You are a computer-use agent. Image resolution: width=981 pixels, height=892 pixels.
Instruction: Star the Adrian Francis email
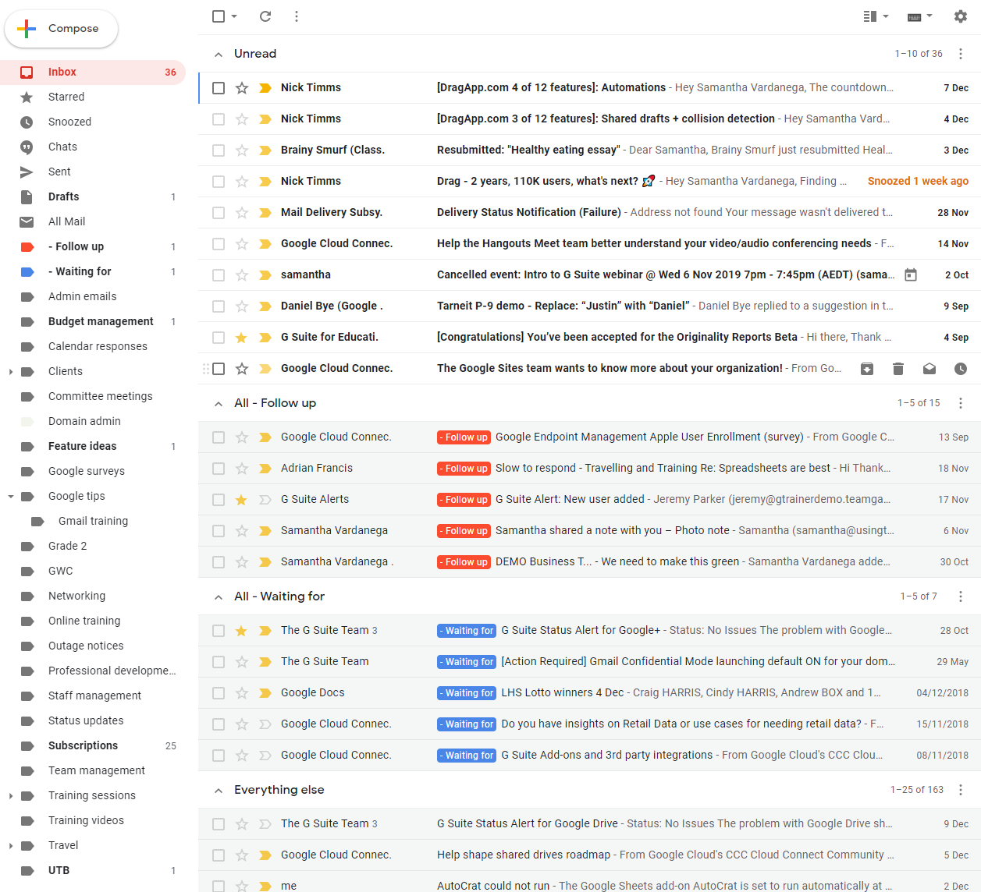[242, 469]
